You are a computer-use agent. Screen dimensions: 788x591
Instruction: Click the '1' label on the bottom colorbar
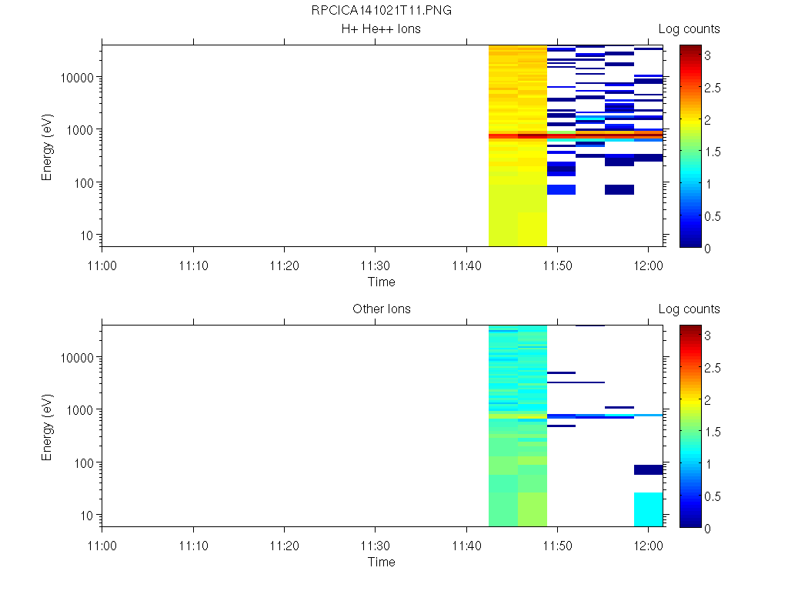(708, 464)
